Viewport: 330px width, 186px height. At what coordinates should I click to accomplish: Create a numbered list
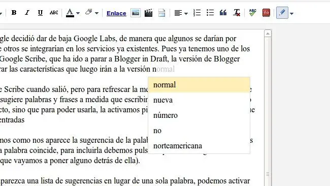(x=197, y=13)
